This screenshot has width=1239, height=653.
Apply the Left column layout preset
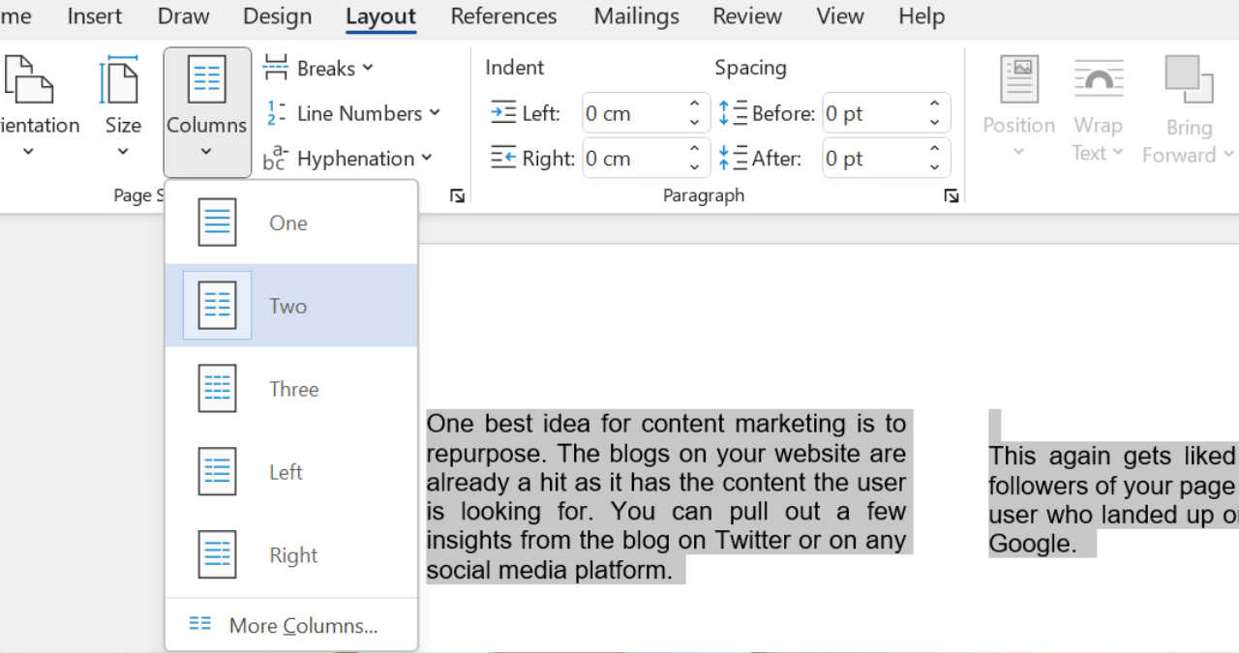coord(218,472)
